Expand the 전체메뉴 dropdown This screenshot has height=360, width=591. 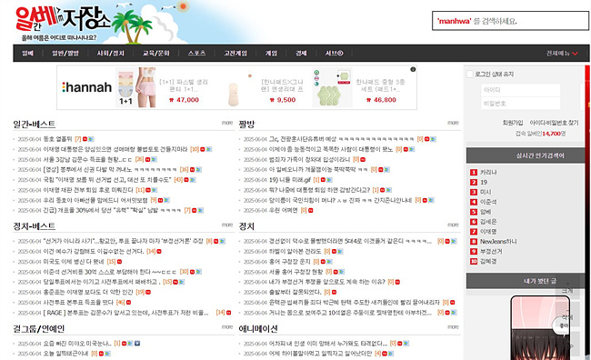pos(562,53)
